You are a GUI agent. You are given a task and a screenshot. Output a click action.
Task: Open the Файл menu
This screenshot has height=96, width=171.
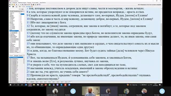tap(10, 3)
